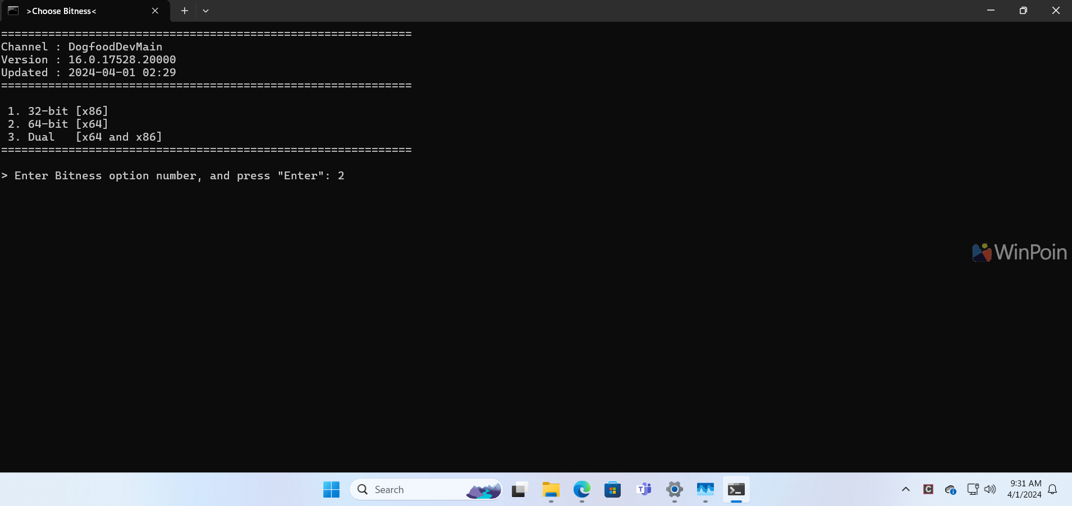Click the Terminal icon on the taskbar

[736, 490]
